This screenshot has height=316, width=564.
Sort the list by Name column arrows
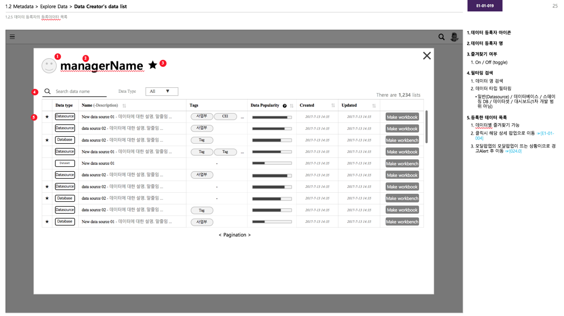[124, 106]
